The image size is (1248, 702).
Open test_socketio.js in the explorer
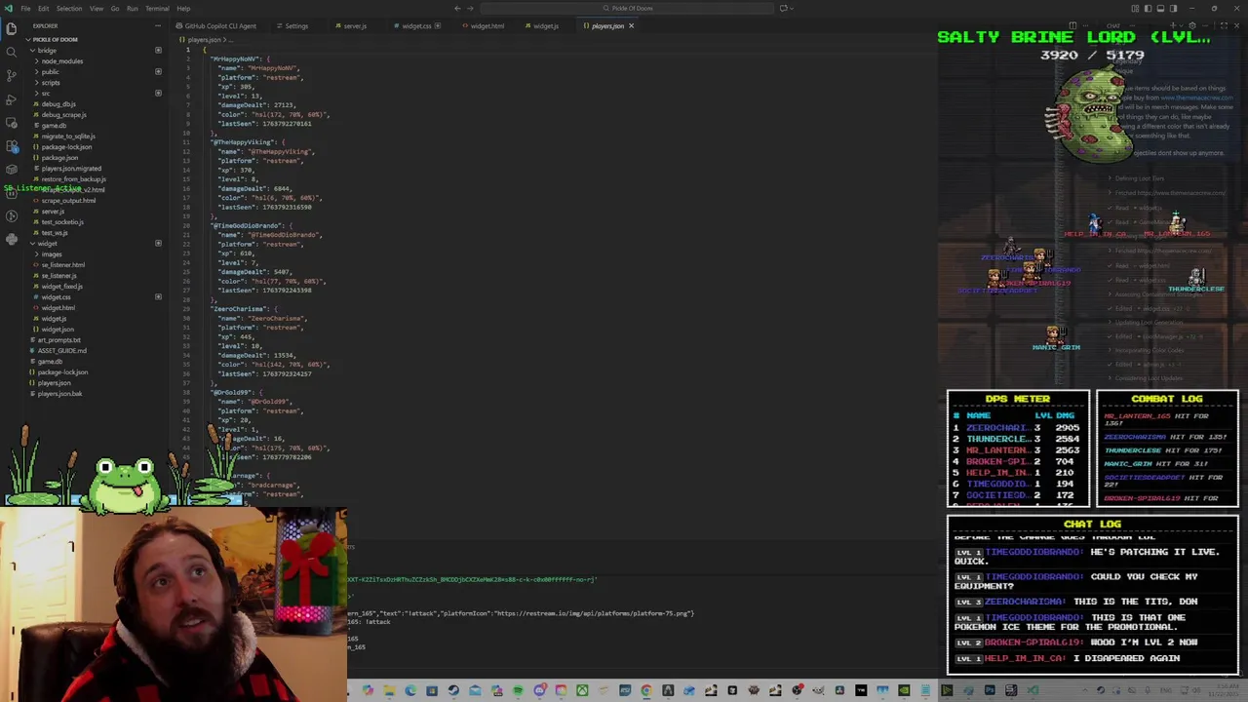point(60,221)
